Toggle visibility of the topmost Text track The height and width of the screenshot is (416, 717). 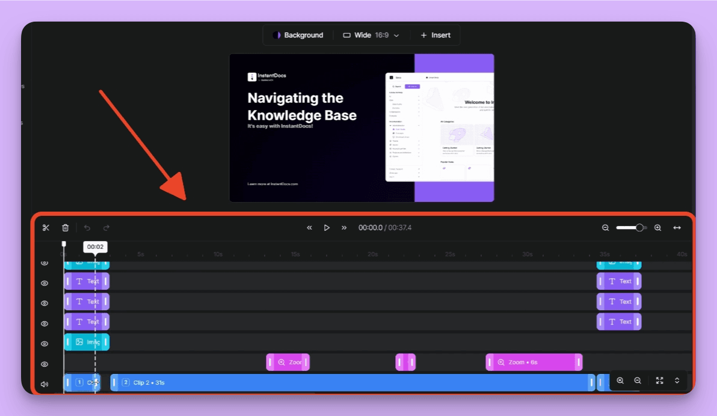coord(45,281)
